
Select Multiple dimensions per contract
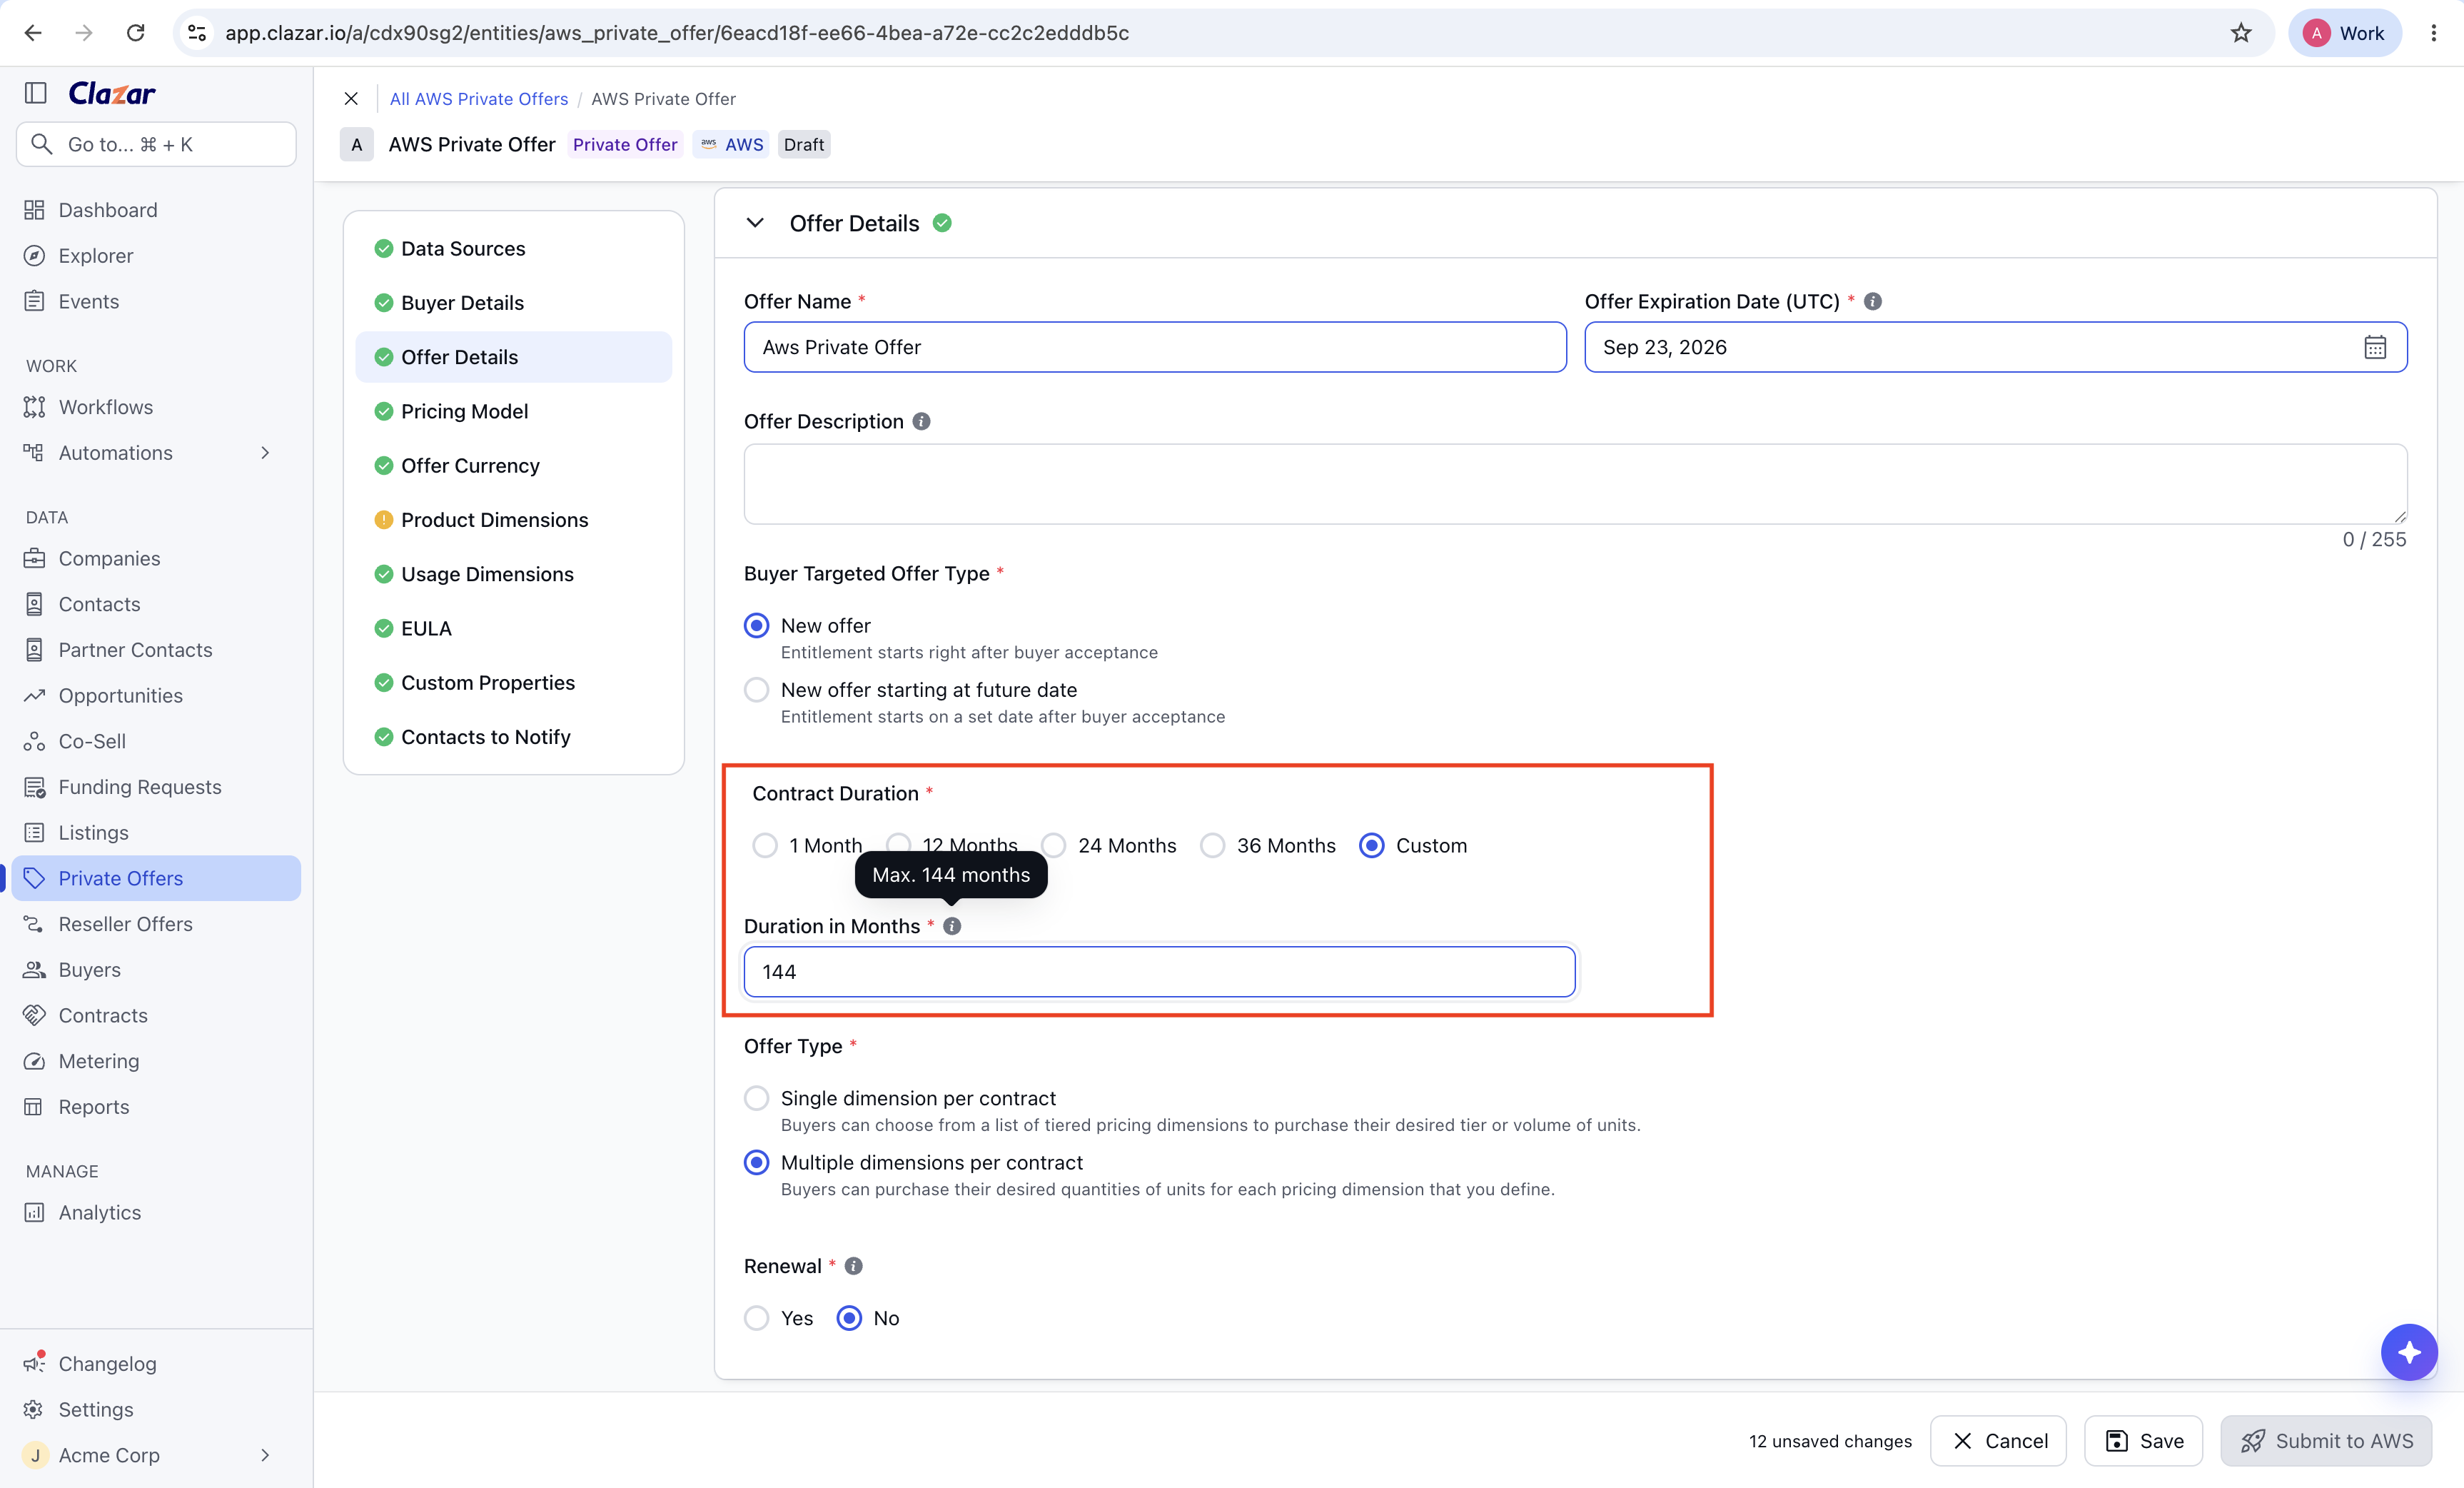(757, 1162)
